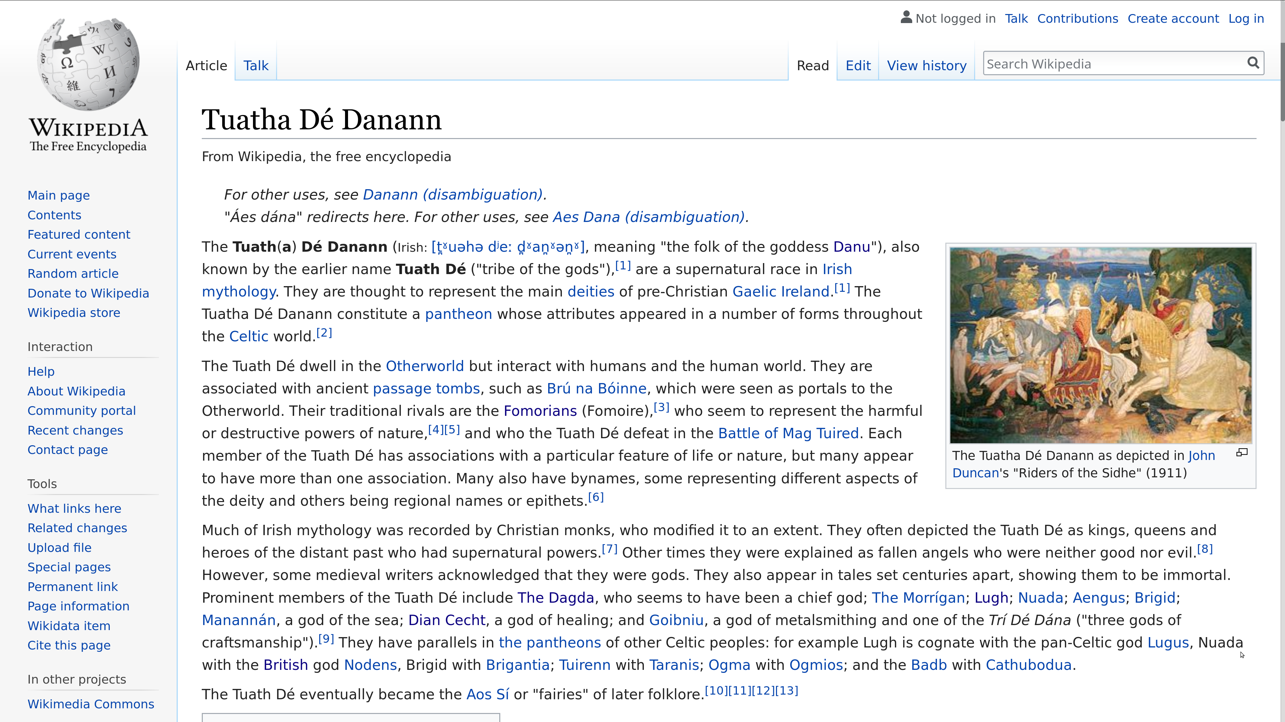Open Battle of Mag Tuired link
The image size is (1285, 722).
[x=789, y=434]
